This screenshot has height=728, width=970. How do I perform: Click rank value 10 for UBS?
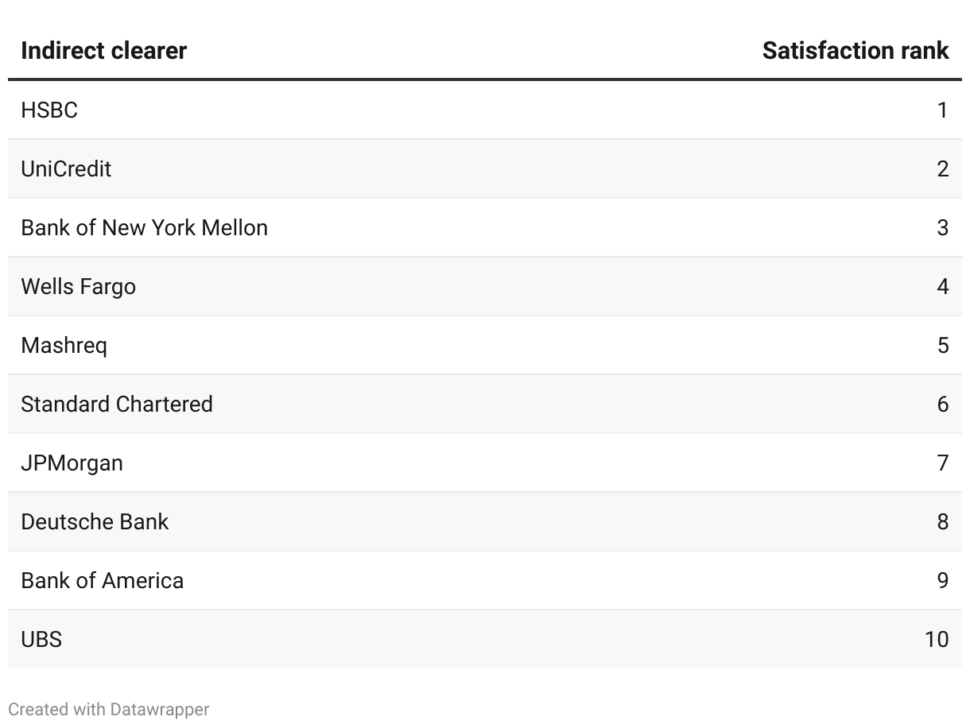pyautogui.click(x=936, y=639)
